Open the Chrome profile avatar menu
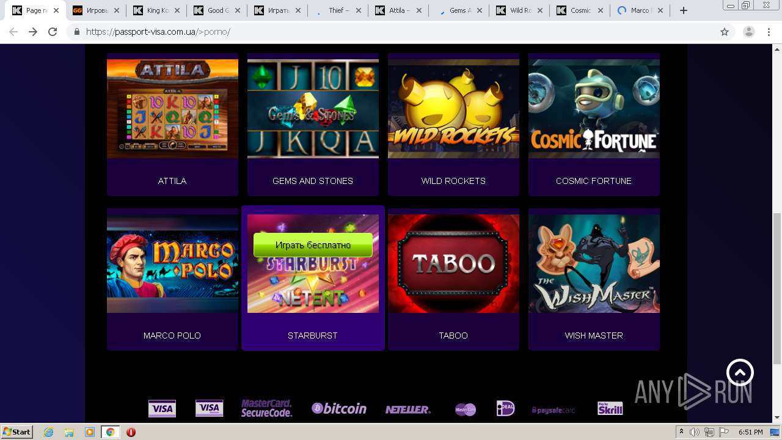782x440 pixels. click(x=748, y=32)
